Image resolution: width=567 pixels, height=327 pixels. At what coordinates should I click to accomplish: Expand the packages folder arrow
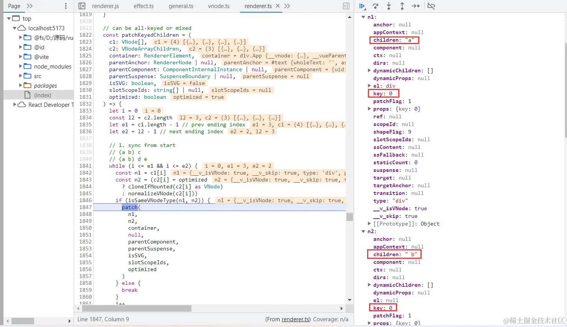pos(21,85)
